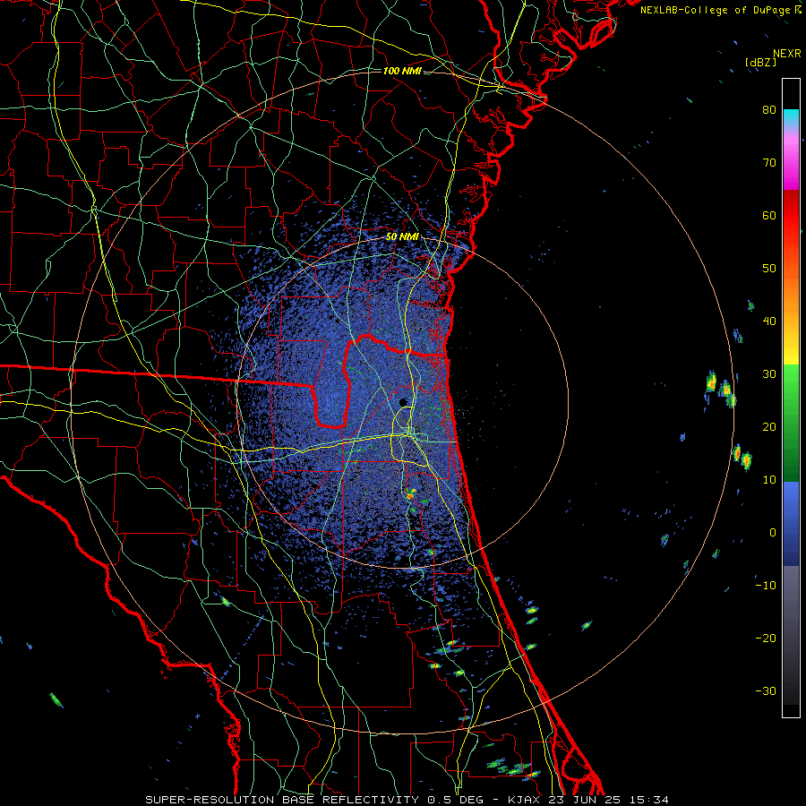Click the green band of the color bar
806x806 pixels.
click(x=791, y=423)
